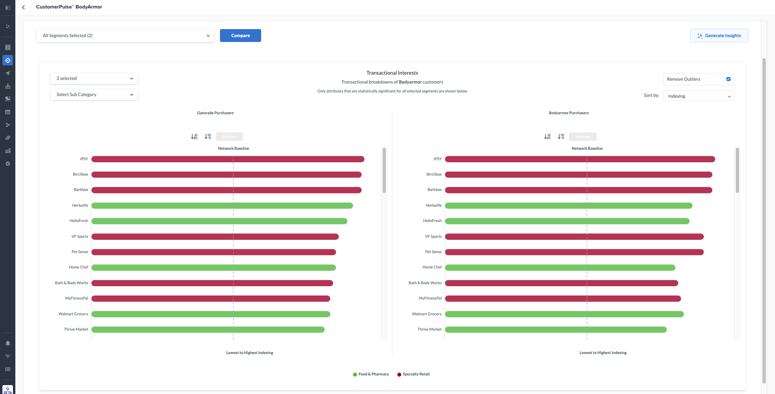The image size is (775, 394).
Task: Click the Bodyarmor Purchasers heading
Action: click(x=569, y=113)
